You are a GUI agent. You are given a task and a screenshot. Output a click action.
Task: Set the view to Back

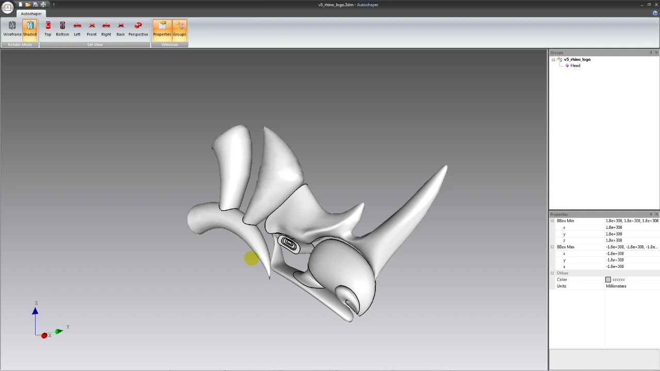pos(121,29)
